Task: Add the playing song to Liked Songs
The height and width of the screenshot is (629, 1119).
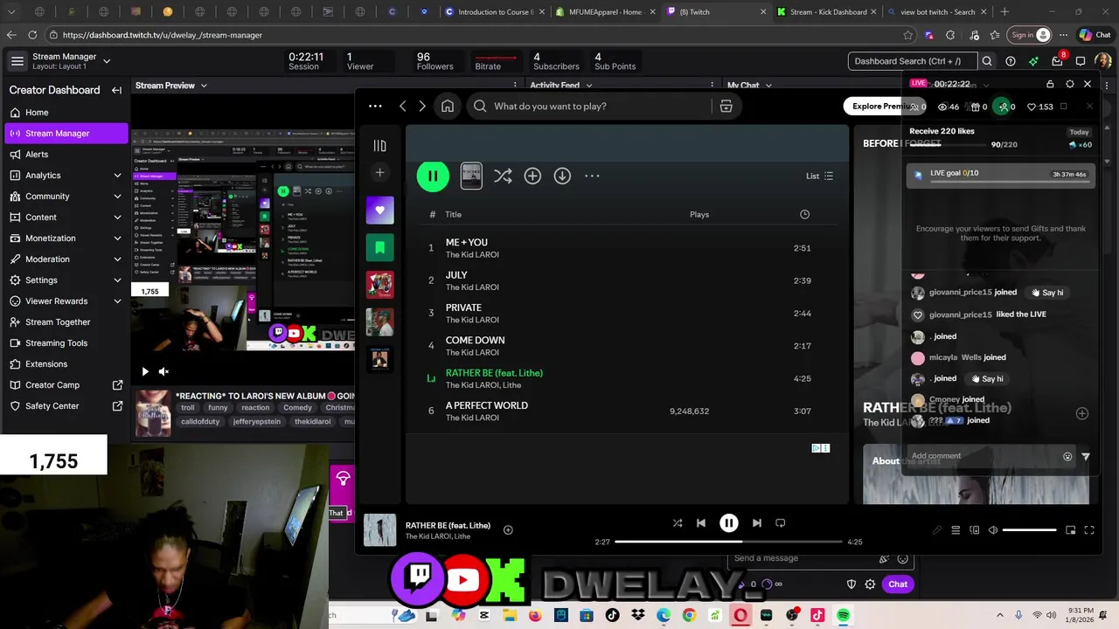Action: click(508, 529)
